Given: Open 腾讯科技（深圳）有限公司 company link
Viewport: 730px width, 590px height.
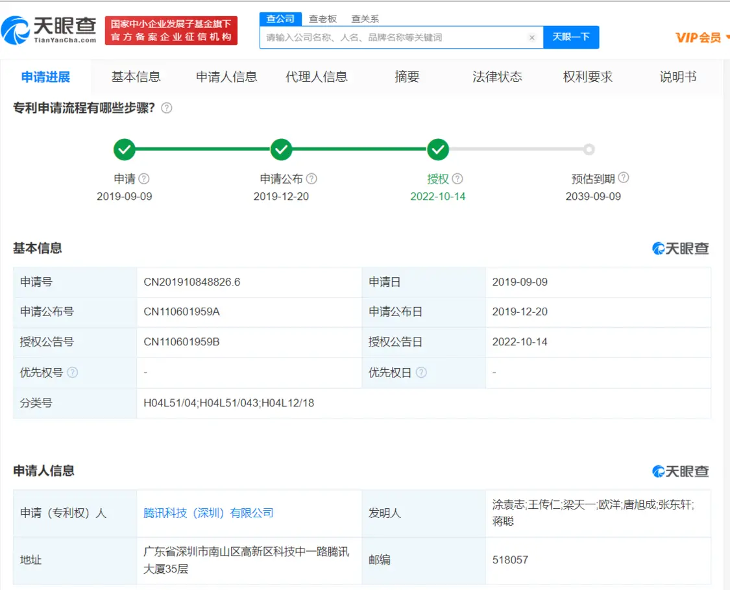Looking at the screenshot, I should (x=208, y=513).
